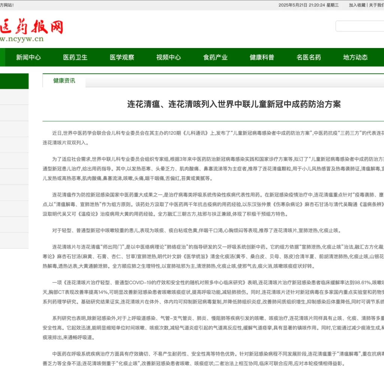This screenshot has width=384, height=384.
Task: Select the 健康资讯 tab
Action: pos(64,81)
